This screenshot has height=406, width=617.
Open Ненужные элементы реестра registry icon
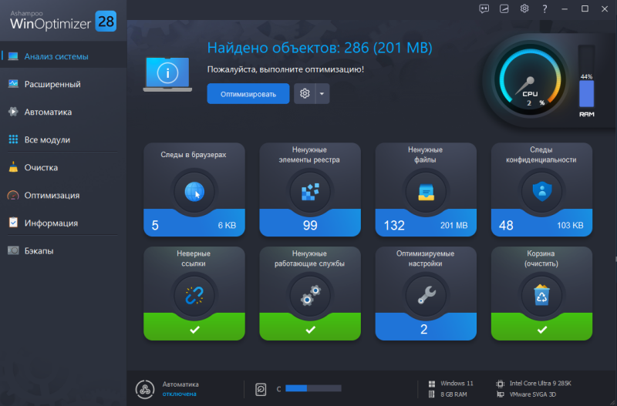[x=310, y=192]
